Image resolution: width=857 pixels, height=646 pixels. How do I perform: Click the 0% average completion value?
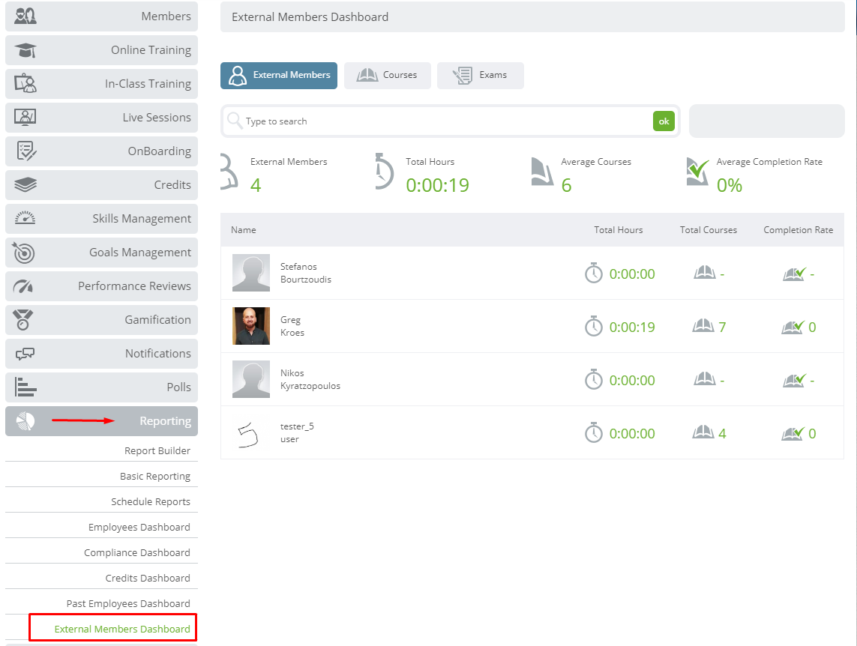(729, 185)
